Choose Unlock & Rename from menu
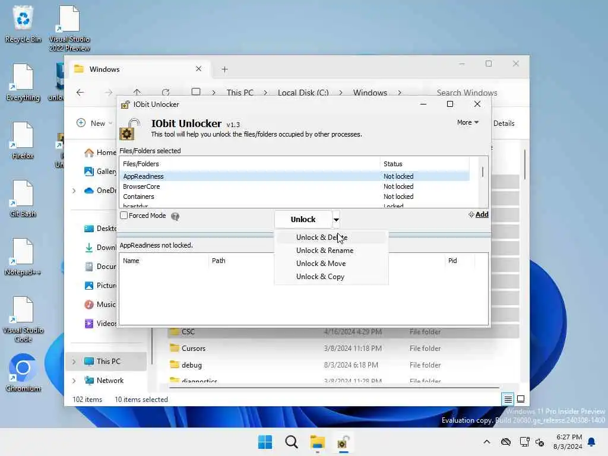 click(331, 251)
